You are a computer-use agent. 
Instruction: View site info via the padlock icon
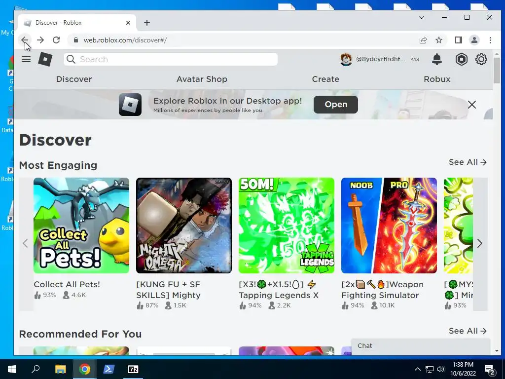tap(76, 40)
